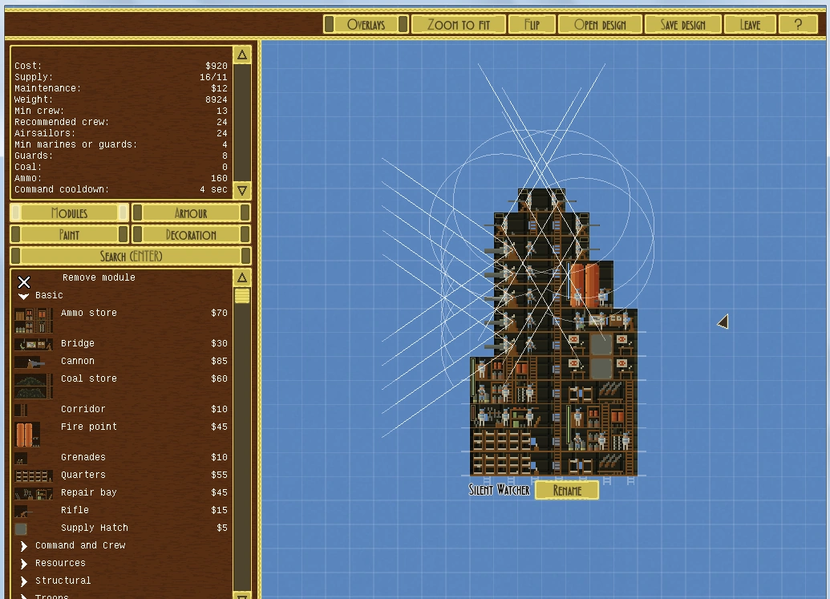This screenshot has height=599, width=830.
Task: Rename the Silent Watcher ship
Action: (x=567, y=490)
